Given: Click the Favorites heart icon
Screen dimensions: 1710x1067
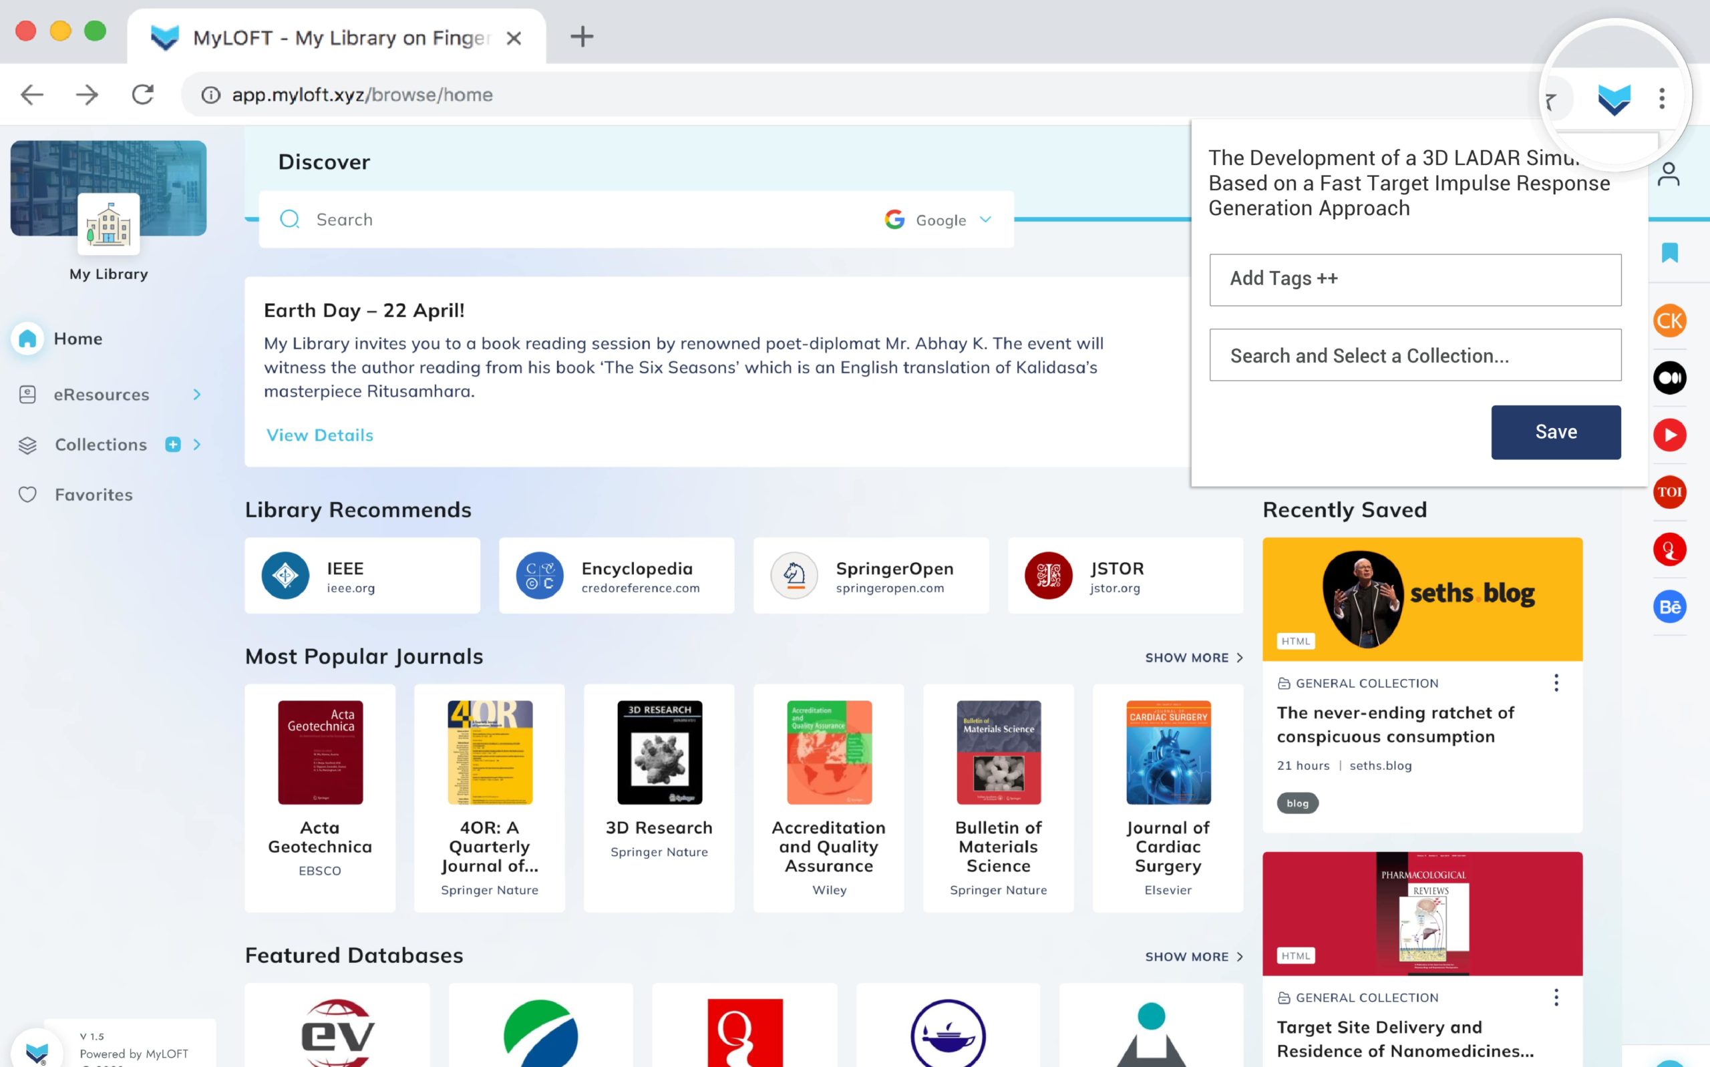Looking at the screenshot, I should [27, 495].
